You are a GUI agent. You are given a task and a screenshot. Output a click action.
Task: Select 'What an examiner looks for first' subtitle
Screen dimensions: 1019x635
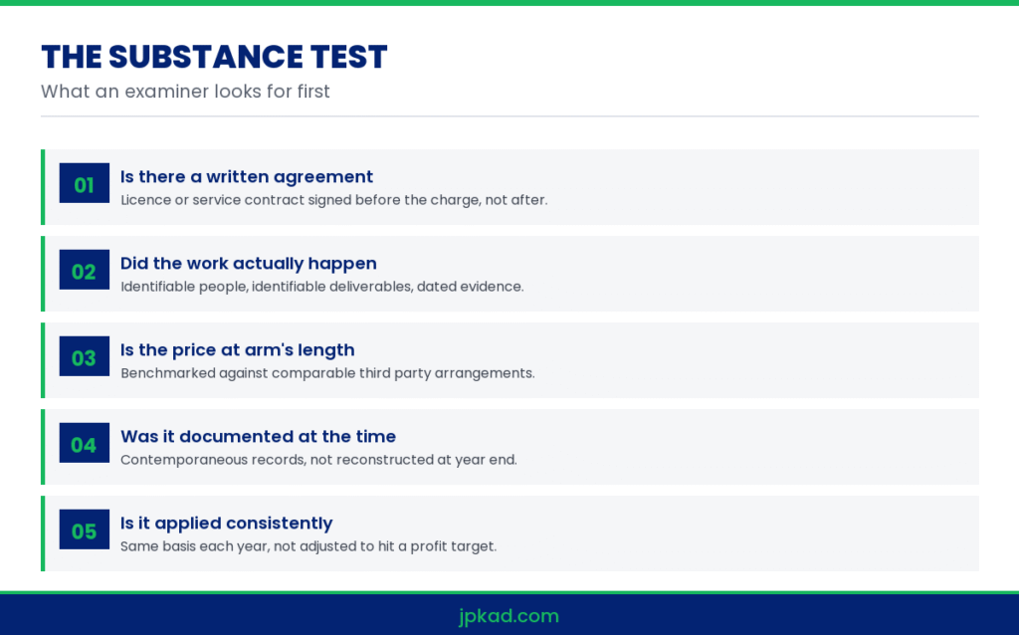click(x=185, y=91)
